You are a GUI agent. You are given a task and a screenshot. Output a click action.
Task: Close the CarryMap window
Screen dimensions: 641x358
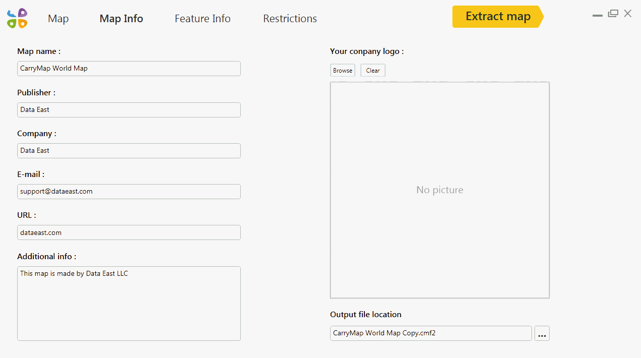coord(628,14)
